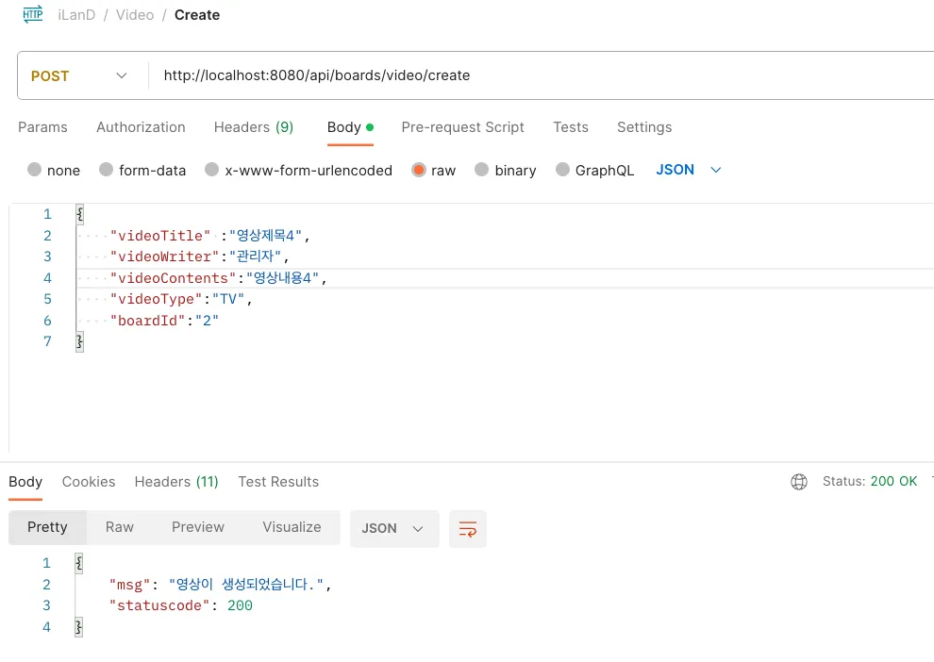This screenshot has width=934, height=662.
Task: Expand the blue JSON body format dropdown
Action: 689,170
